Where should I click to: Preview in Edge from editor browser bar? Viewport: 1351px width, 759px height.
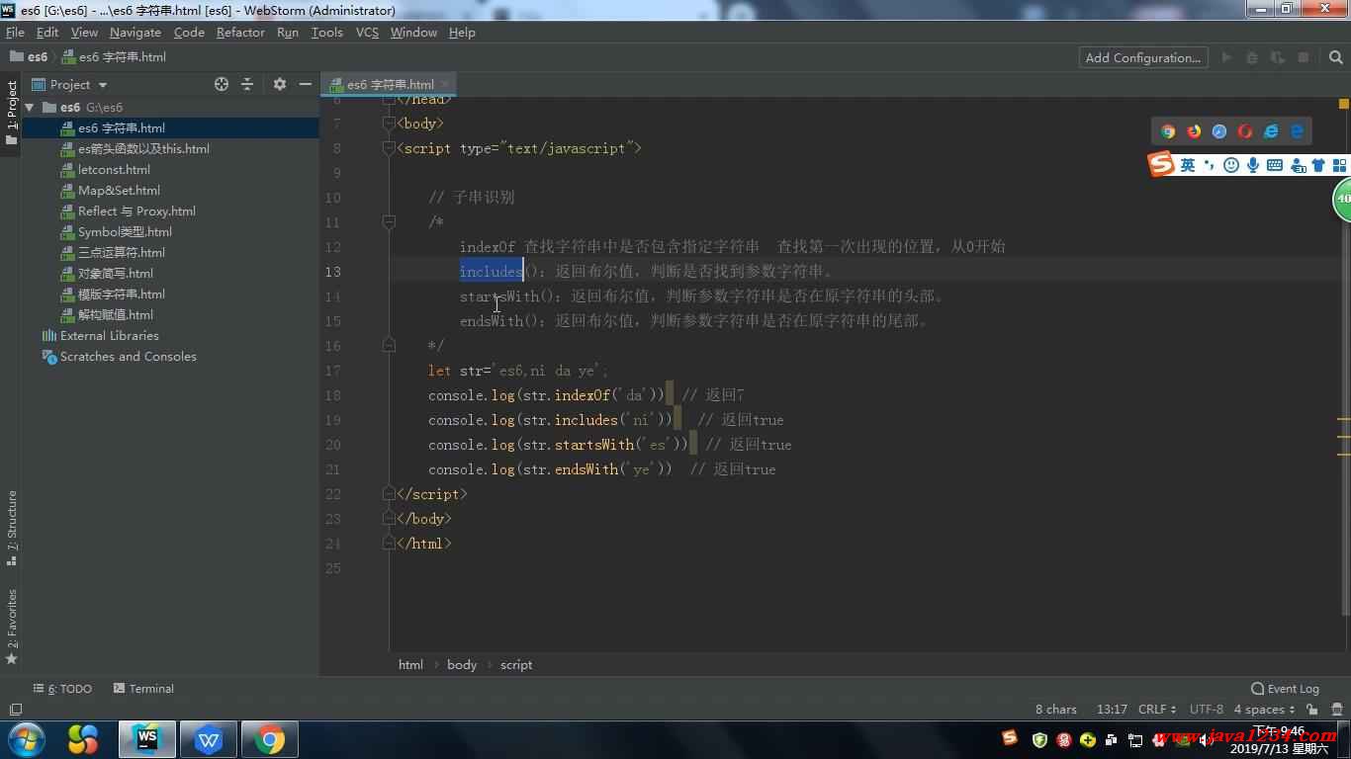[1297, 131]
